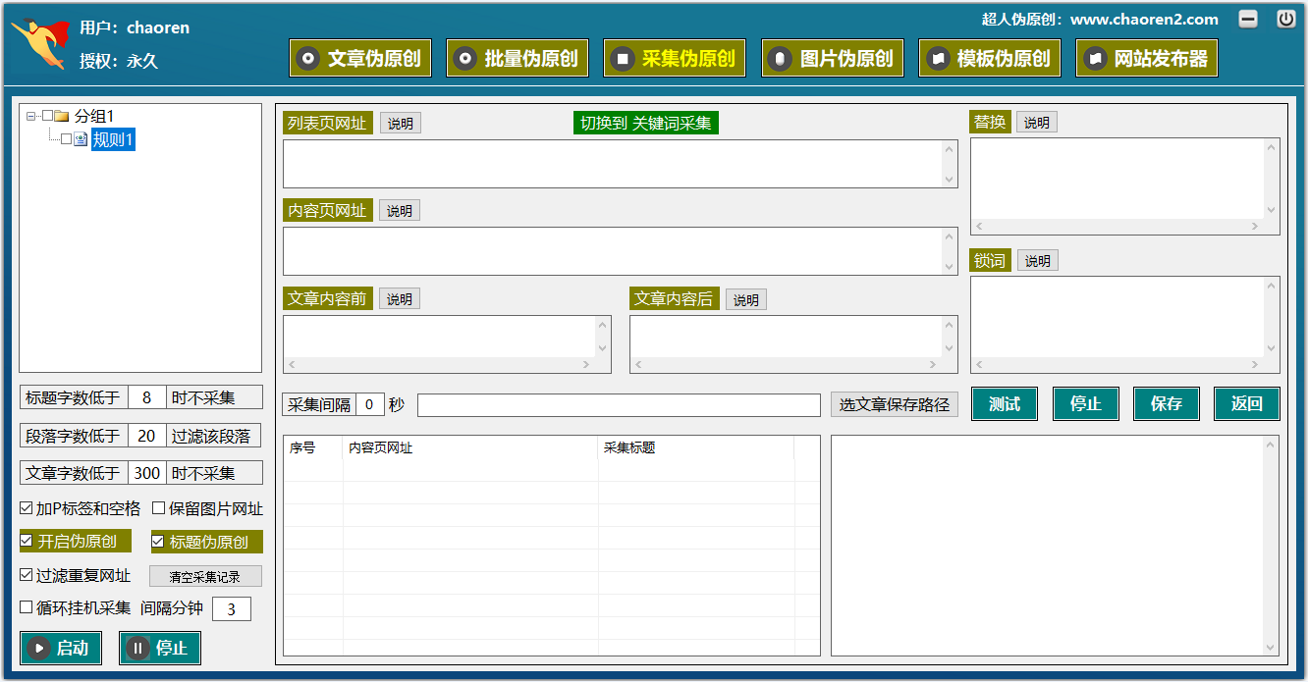Open the 说明 help for 列表页网址
This screenshot has height=682, width=1308.
pyautogui.click(x=400, y=124)
